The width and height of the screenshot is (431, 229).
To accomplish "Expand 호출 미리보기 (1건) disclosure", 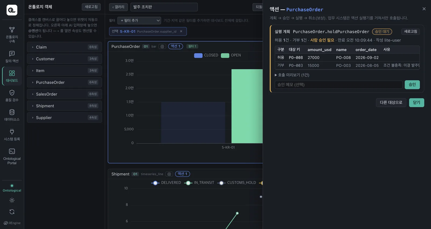I will point(292,75).
